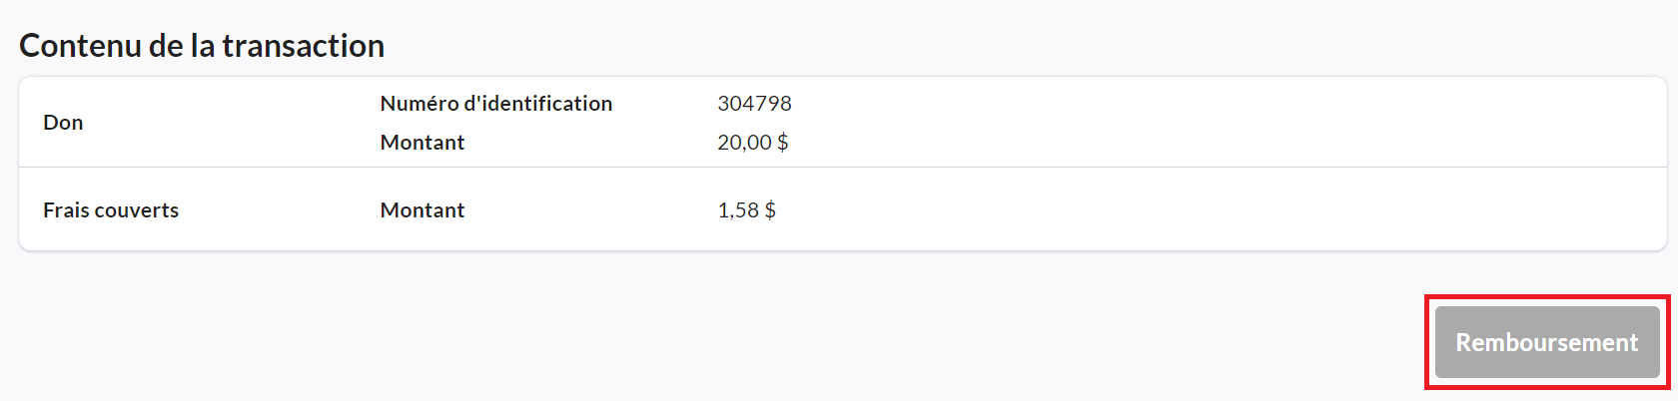Click the word 'couverts' in the second row
The image size is (1678, 401).
tap(136, 210)
